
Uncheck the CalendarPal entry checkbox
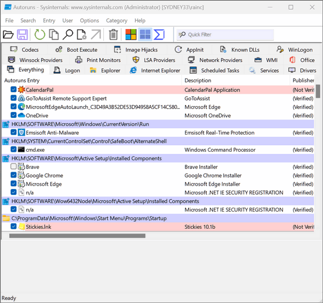[13, 89]
